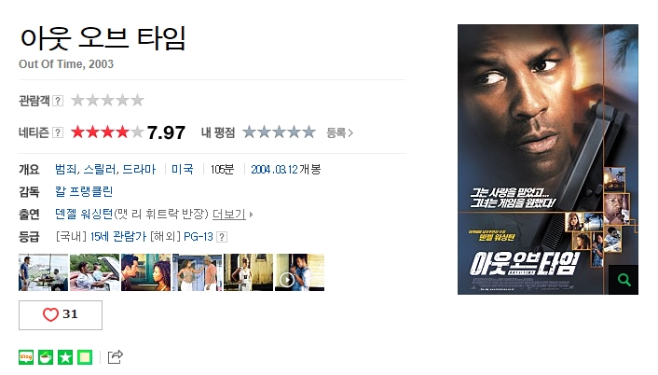This screenshot has height=375, width=658.
Task: Click the 미국 country link
Action: tap(182, 169)
